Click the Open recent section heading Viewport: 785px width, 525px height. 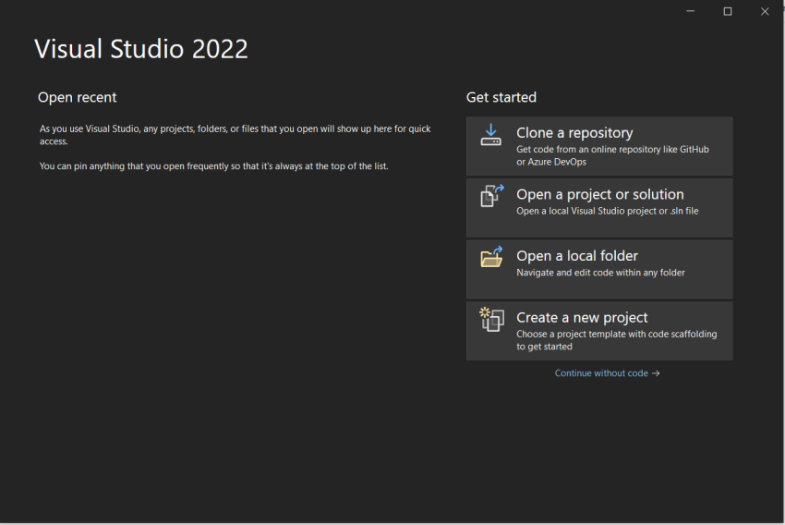pyautogui.click(x=77, y=97)
